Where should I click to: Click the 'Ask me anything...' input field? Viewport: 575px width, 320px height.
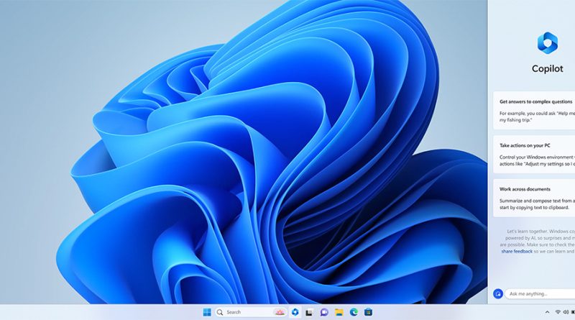point(540,293)
